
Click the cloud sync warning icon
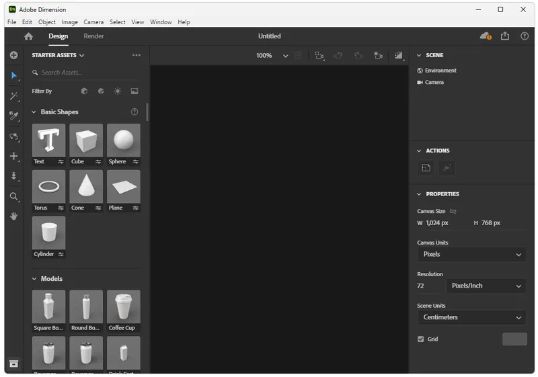tap(486, 36)
